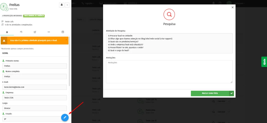Click lead name Teste Lais 14 in list
267x123 pixels.
pyautogui.click(x=151, y=99)
